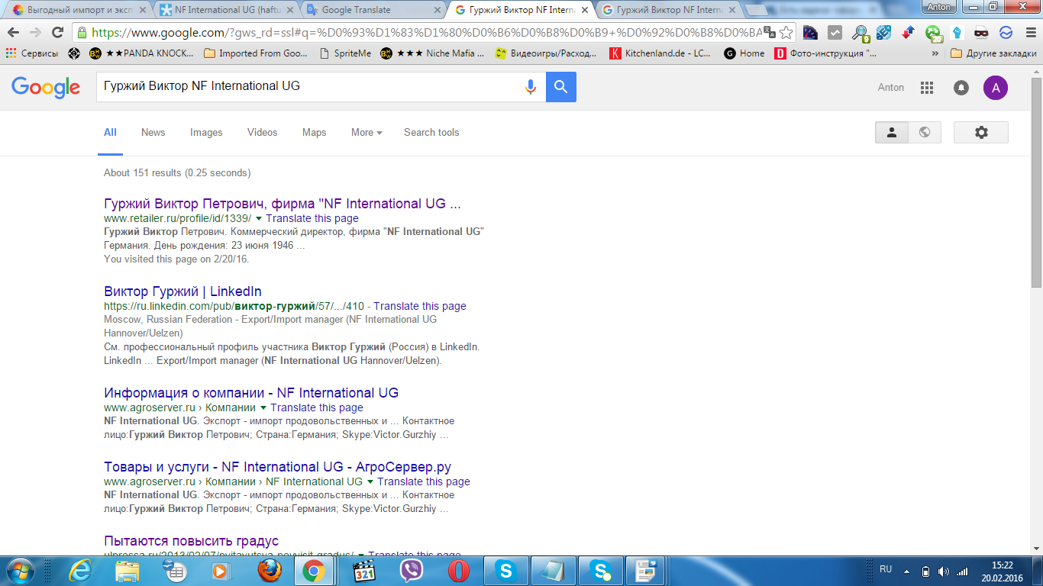
Task: Click into the Google search query box
Action: pos(309,86)
